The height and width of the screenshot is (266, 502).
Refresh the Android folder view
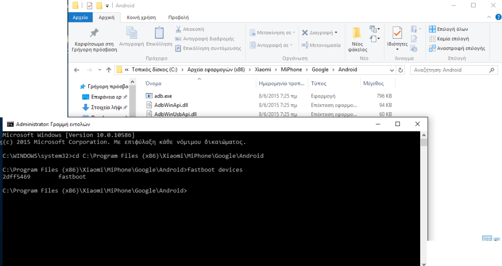click(400, 70)
